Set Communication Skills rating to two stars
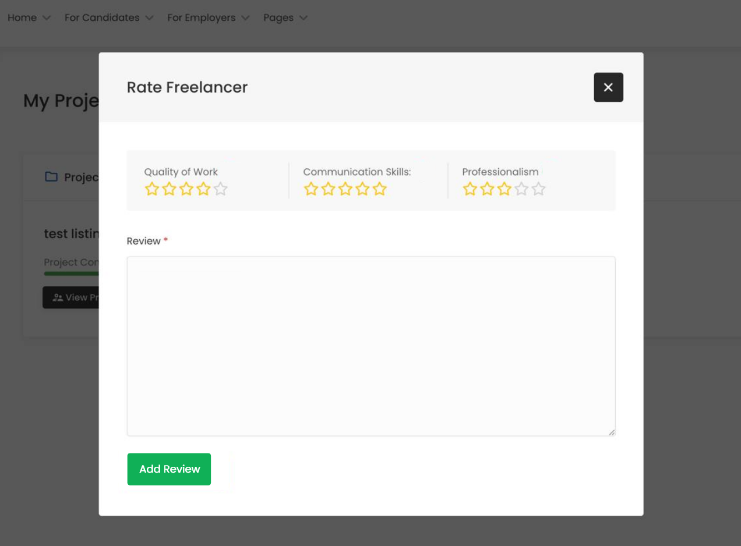 [328, 189]
